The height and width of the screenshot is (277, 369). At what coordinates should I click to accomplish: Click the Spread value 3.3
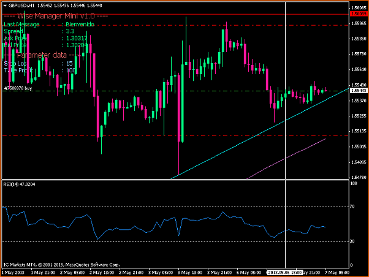(70, 31)
